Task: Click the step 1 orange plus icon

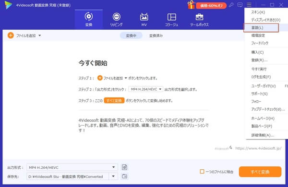Action: pyautogui.click(x=100, y=78)
